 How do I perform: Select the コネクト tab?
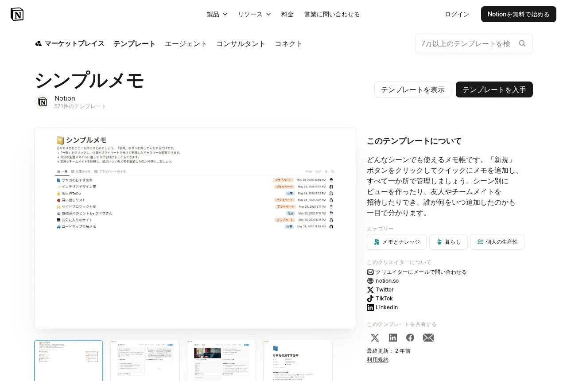[x=289, y=43]
